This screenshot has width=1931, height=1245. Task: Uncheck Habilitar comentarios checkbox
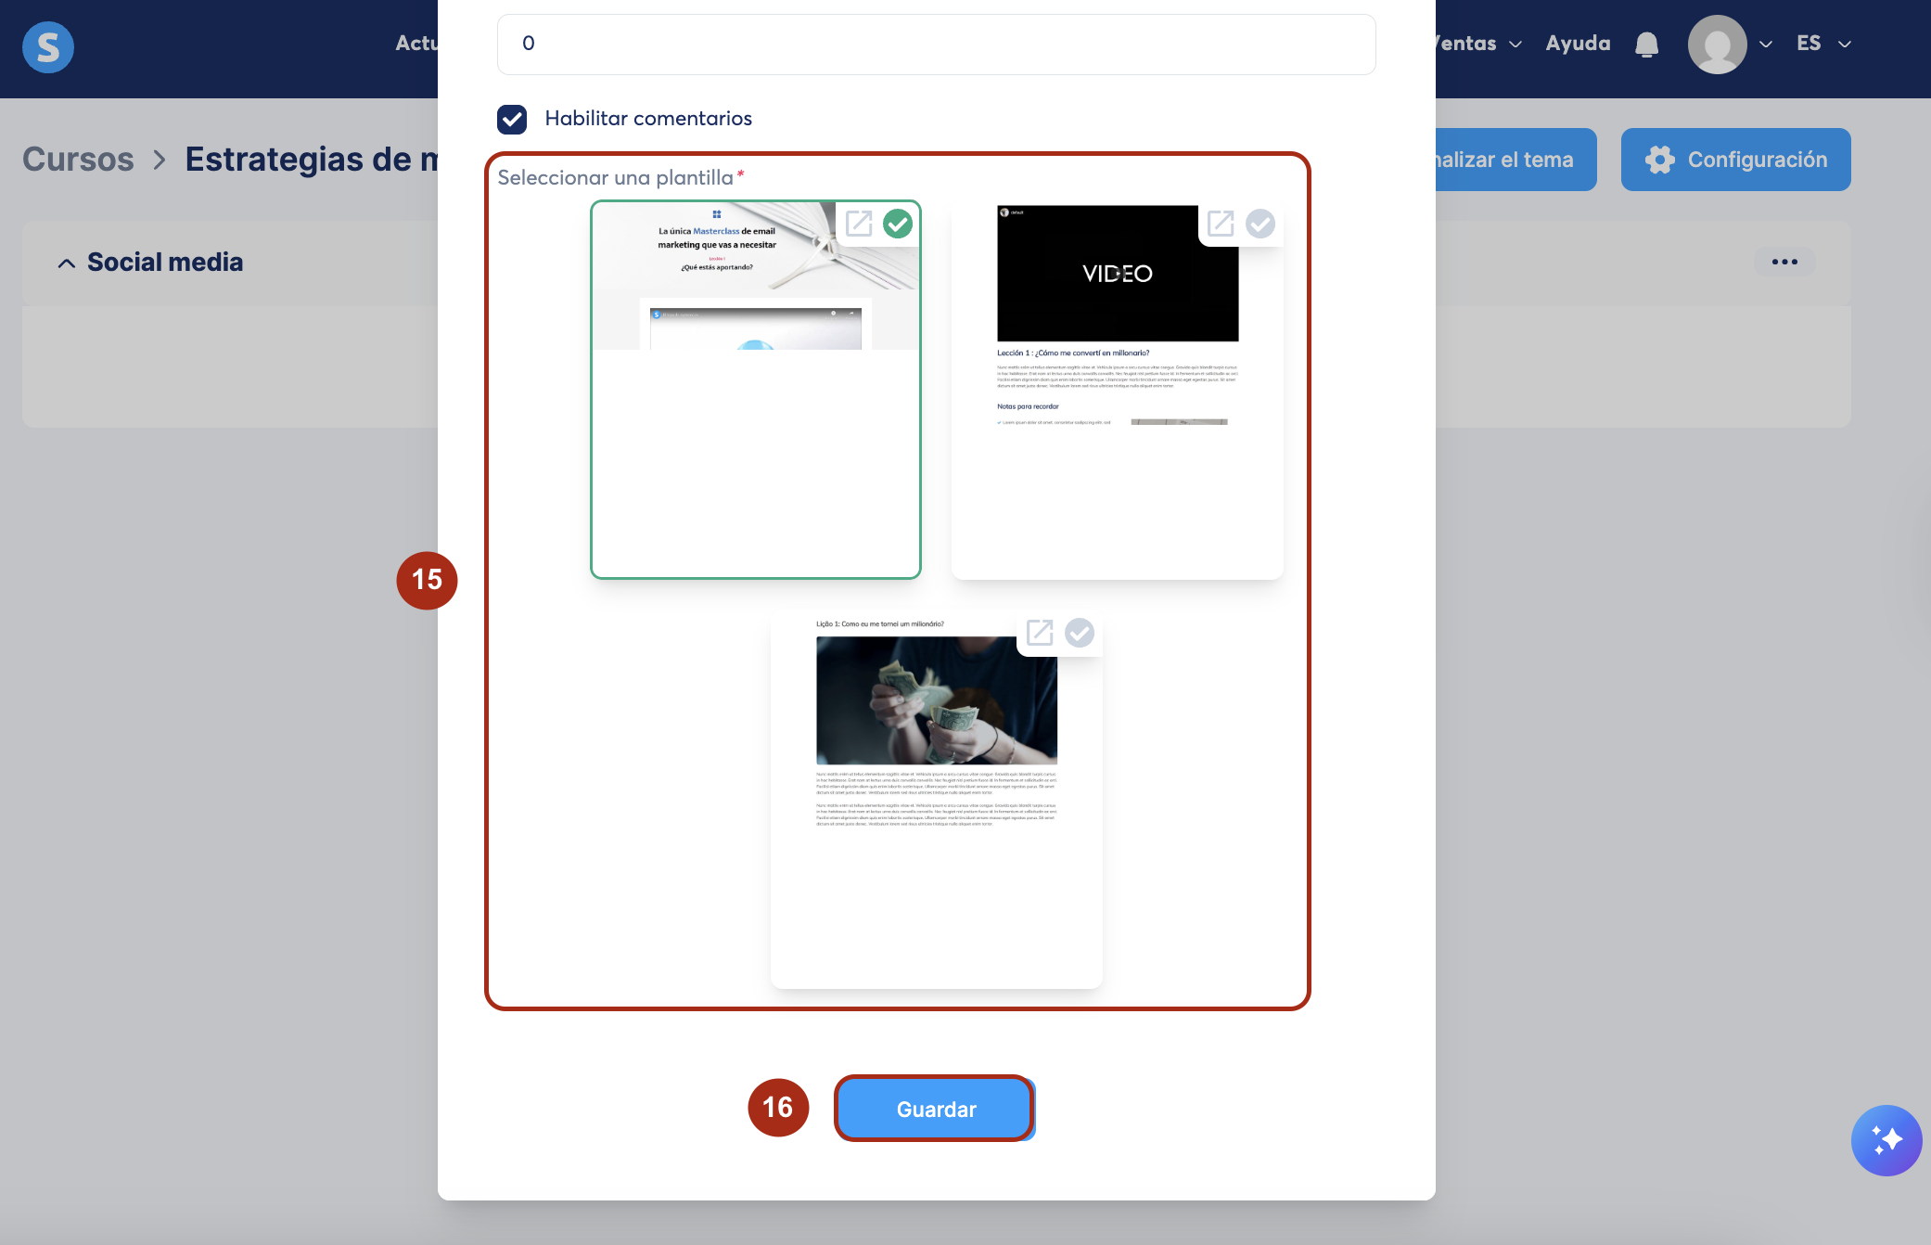click(x=512, y=119)
